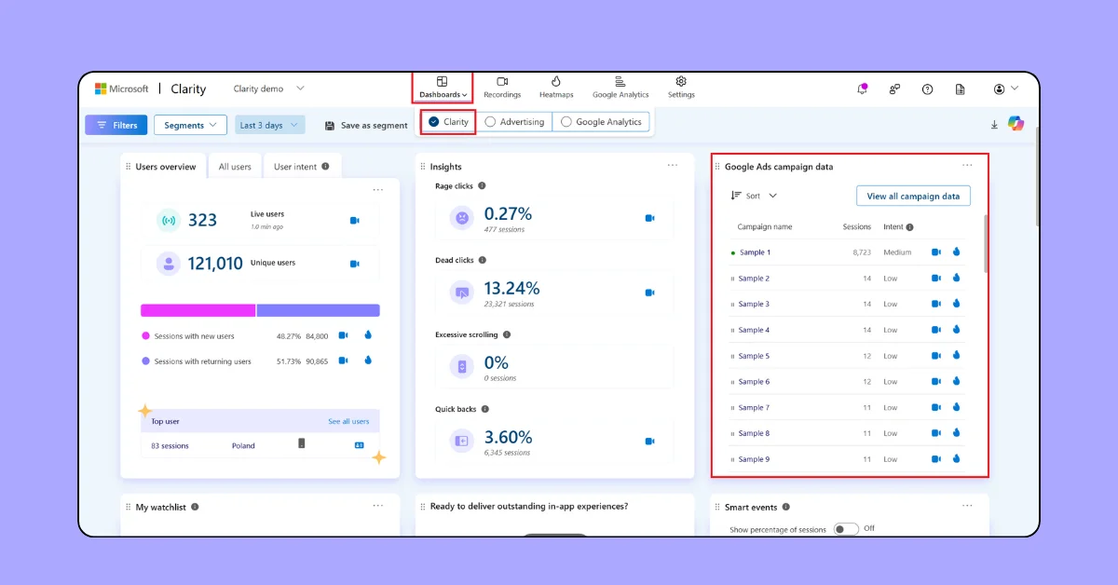1118x585 pixels.
Task: Switch to User intent tab
Action: coord(302,167)
